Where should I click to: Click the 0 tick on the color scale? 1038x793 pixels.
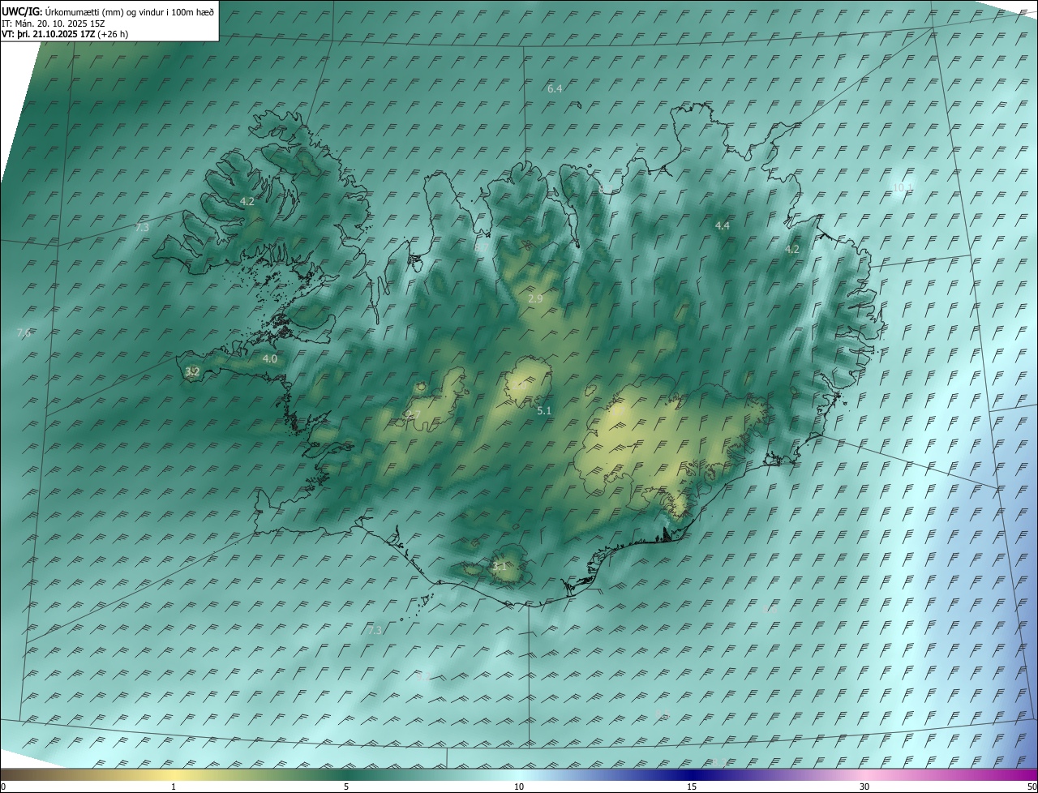point(3,787)
